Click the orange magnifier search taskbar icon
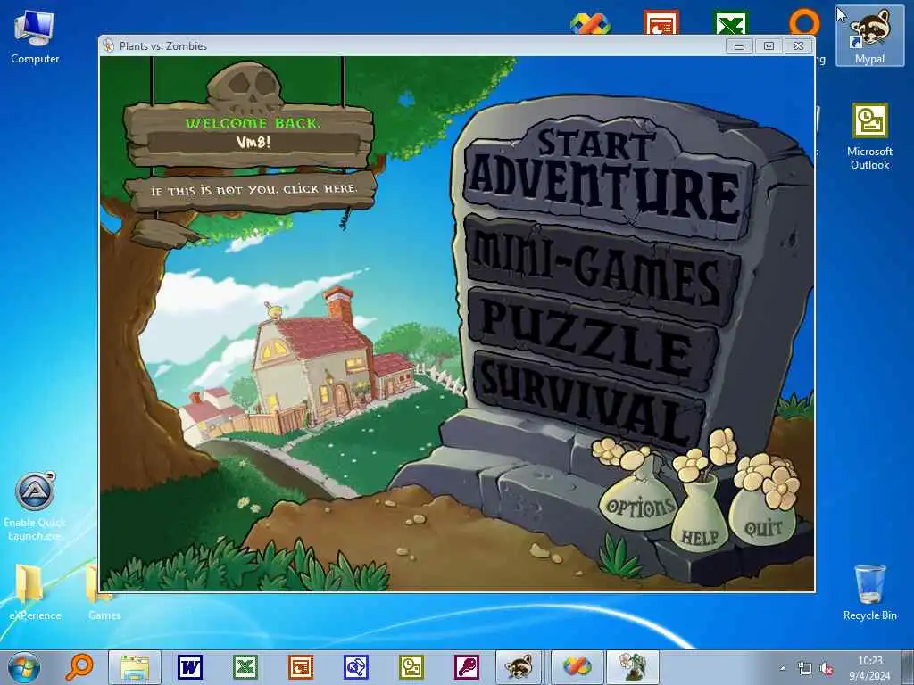This screenshot has width=914, height=685. click(79, 667)
